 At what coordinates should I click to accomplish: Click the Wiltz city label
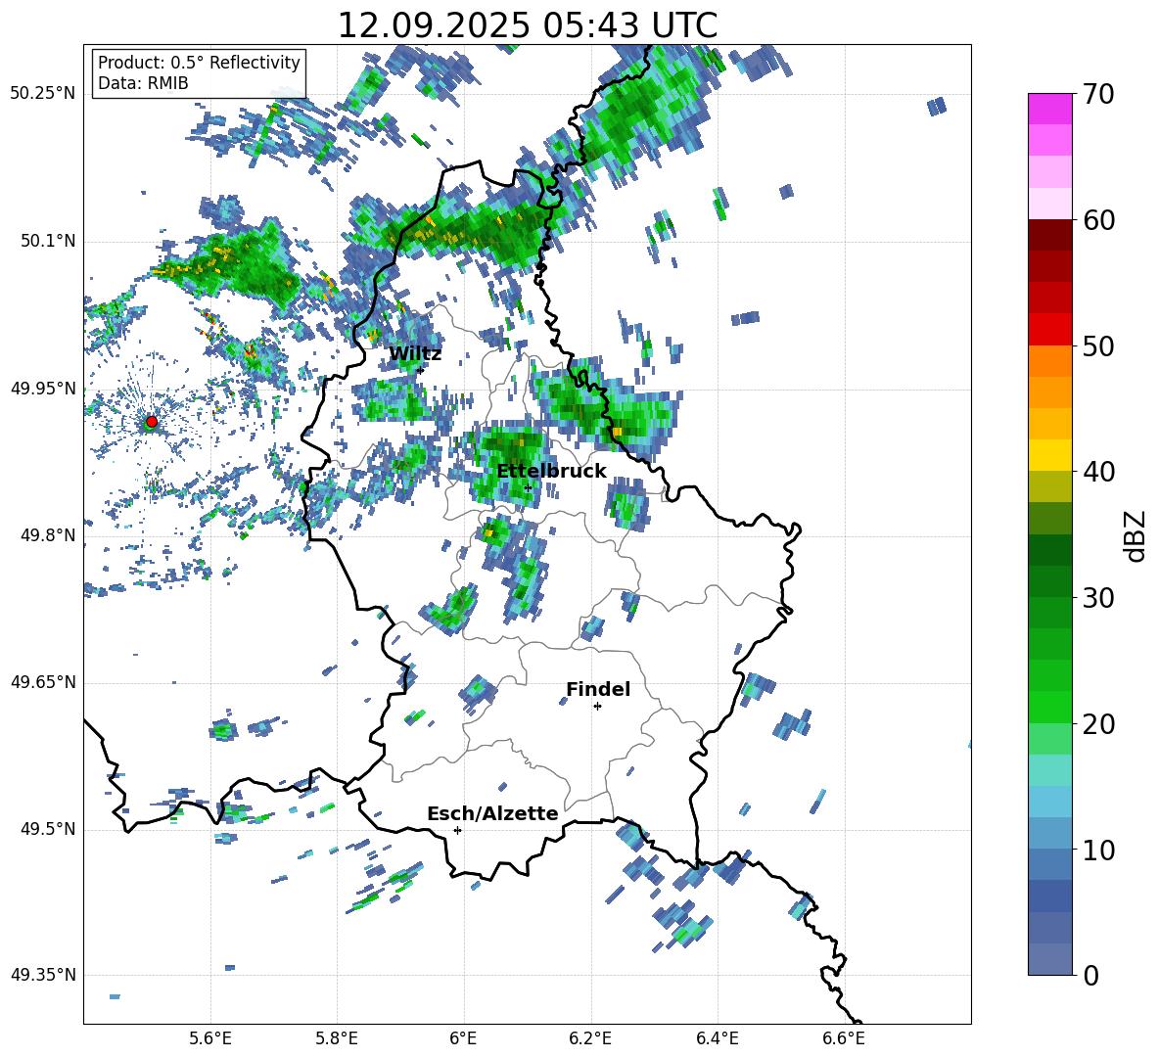pos(415,354)
